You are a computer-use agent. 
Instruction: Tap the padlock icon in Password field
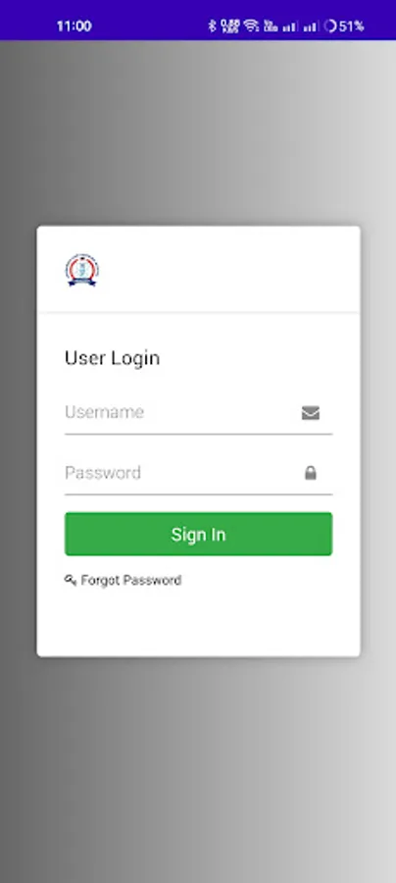click(x=311, y=473)
